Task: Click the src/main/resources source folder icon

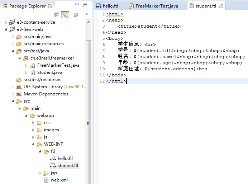Action: point(19,44)
